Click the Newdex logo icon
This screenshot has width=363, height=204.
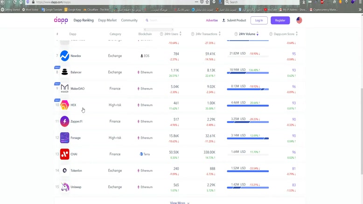[x=64, y=56]
